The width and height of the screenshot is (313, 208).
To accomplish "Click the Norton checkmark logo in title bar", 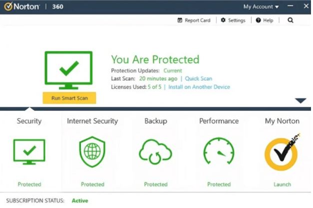I will point(8,6).
